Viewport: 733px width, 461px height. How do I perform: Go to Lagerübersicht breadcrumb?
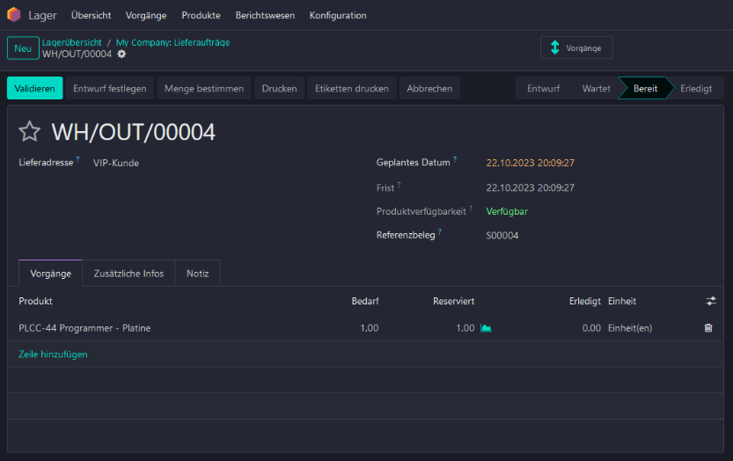72,42
